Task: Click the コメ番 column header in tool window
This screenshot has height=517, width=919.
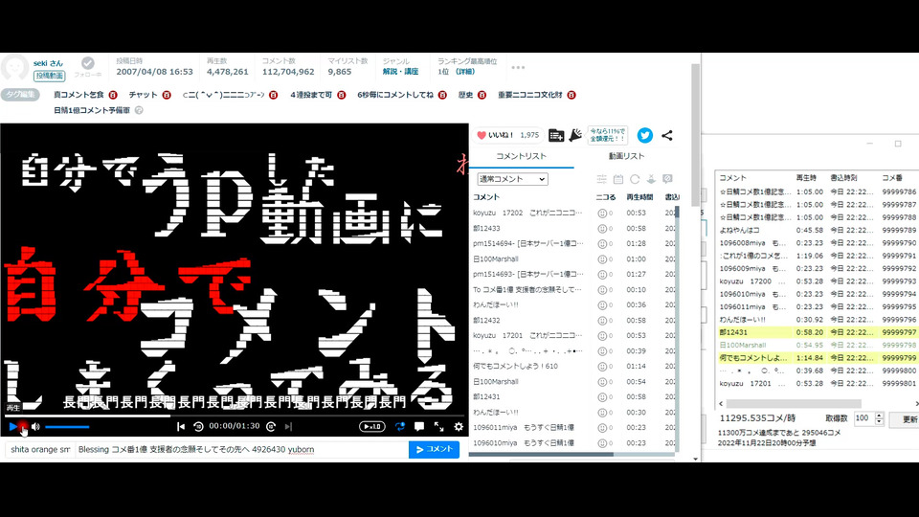Action: point(892,178)
